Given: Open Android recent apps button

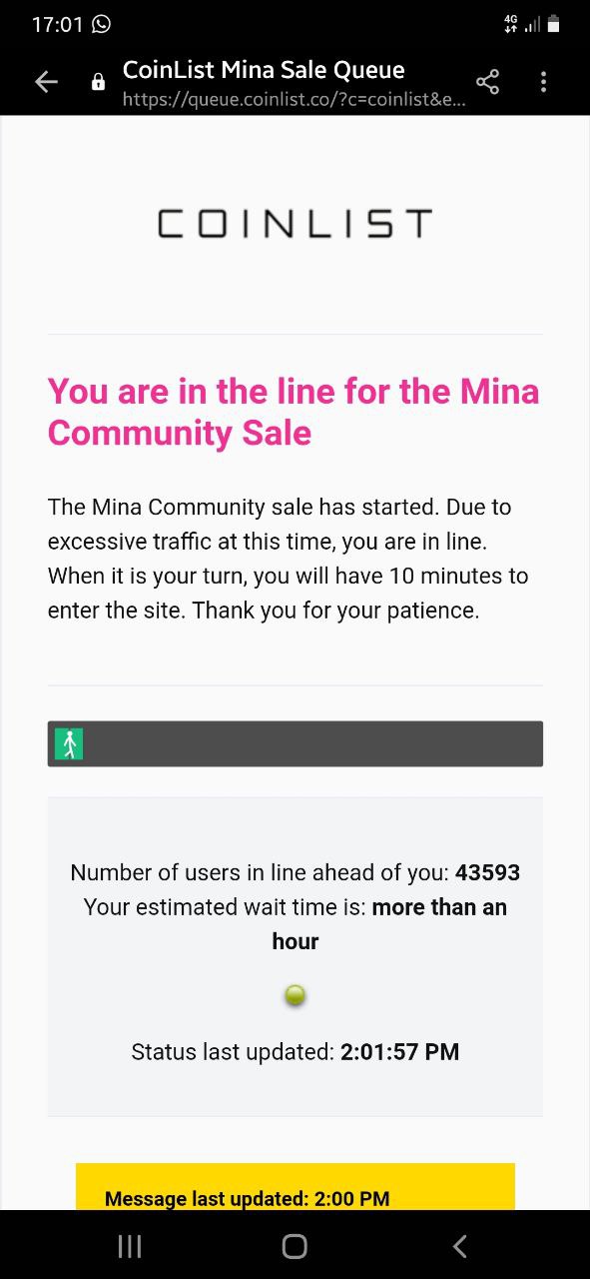Looking at the screenshot, I should pos(130,1245).
